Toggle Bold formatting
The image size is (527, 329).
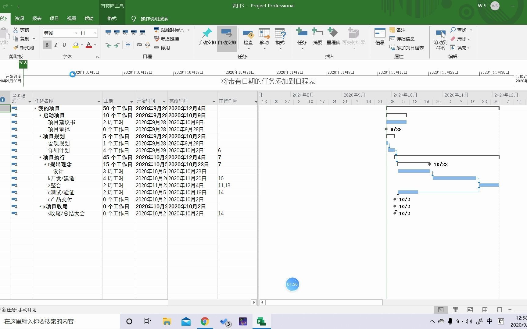coord(47,45)
